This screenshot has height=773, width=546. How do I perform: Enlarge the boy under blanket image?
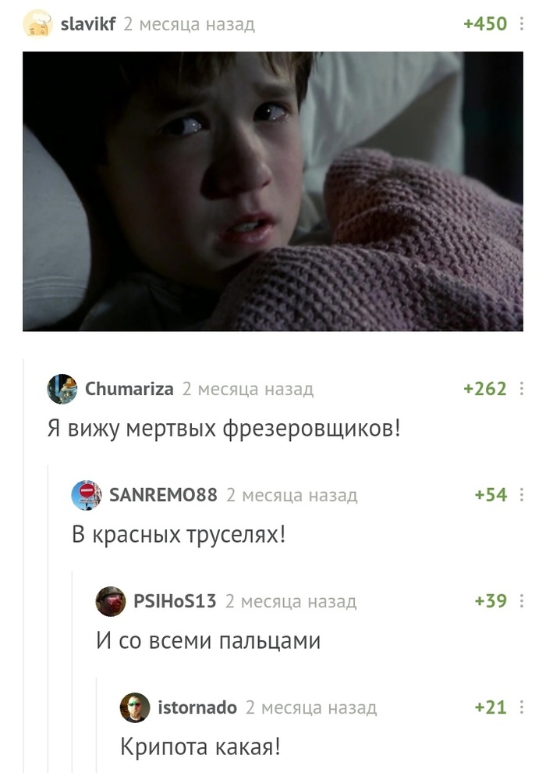point(273,191)
